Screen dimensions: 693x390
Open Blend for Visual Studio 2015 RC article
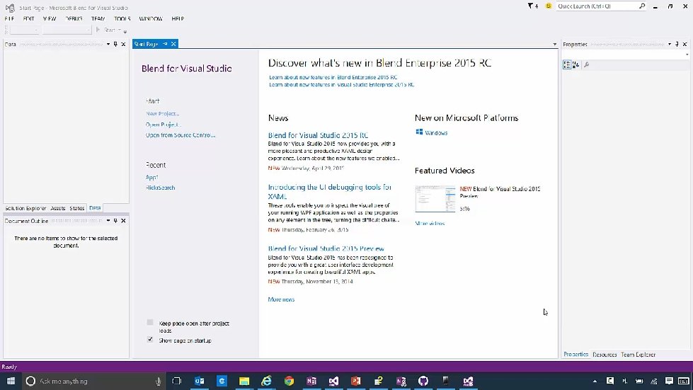(x=319, y=135)
